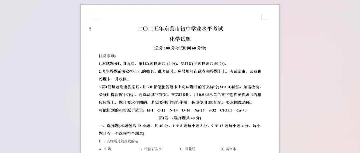Click the label 可能用到的相对原子质量

122,110
